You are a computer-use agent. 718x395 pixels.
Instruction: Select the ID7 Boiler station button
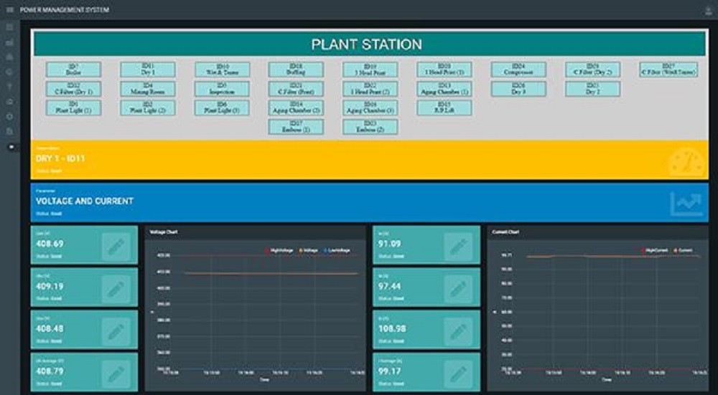[73, 70]
